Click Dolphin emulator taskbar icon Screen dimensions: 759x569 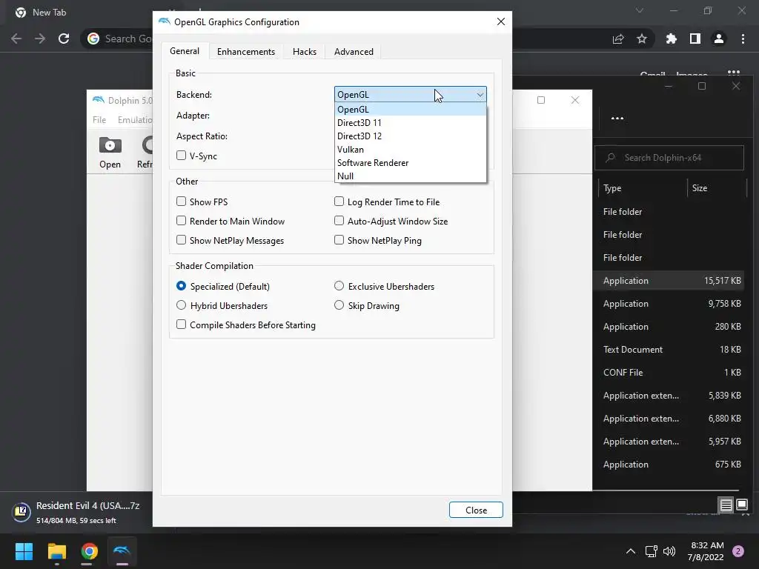click(x=122, y=551)
